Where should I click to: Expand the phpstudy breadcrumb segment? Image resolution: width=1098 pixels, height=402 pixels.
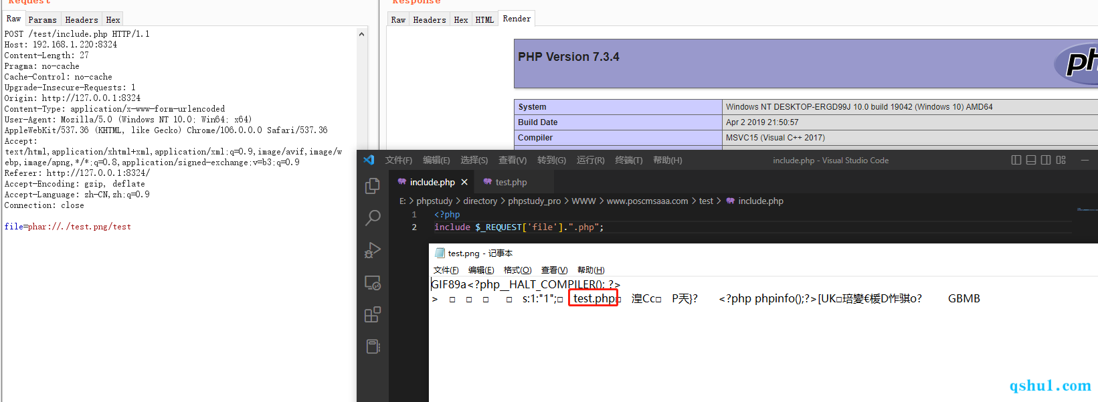coord(434,201)
